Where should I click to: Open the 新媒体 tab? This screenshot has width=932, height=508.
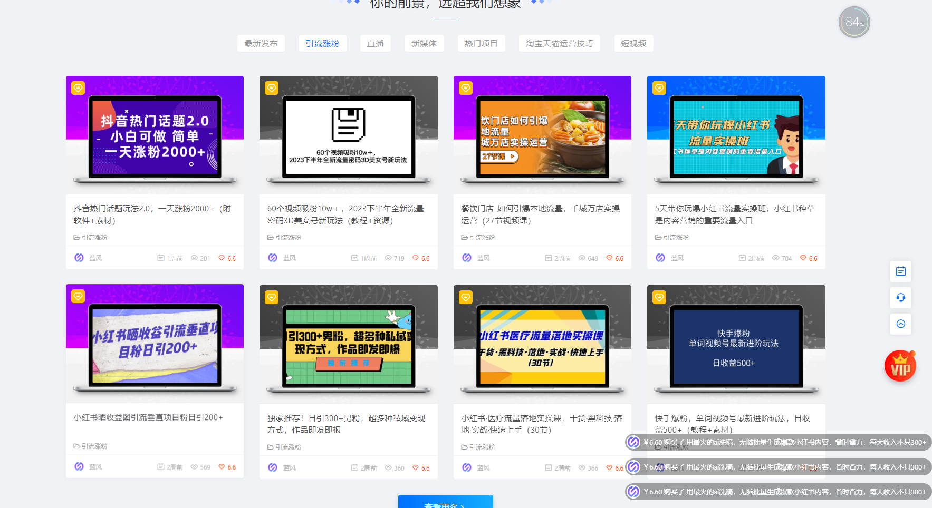pyautogui.click(x=424, y=43)
